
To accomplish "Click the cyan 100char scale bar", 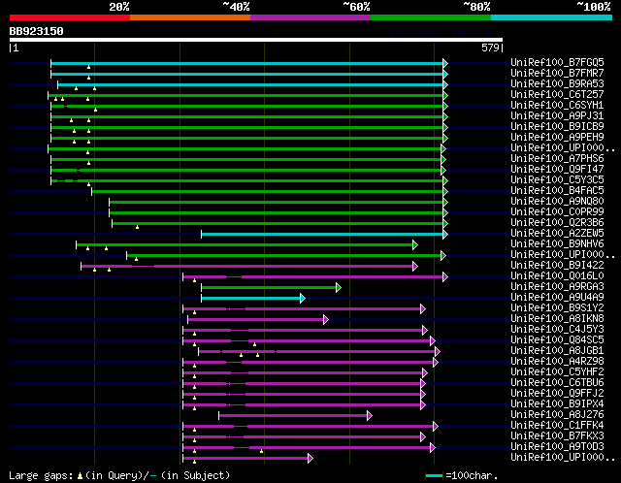I will (x=434, y=475).
